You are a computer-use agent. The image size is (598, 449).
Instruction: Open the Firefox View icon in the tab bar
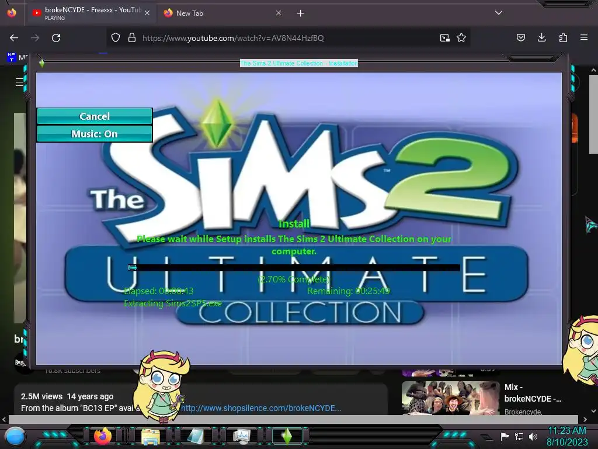[12, 13]
